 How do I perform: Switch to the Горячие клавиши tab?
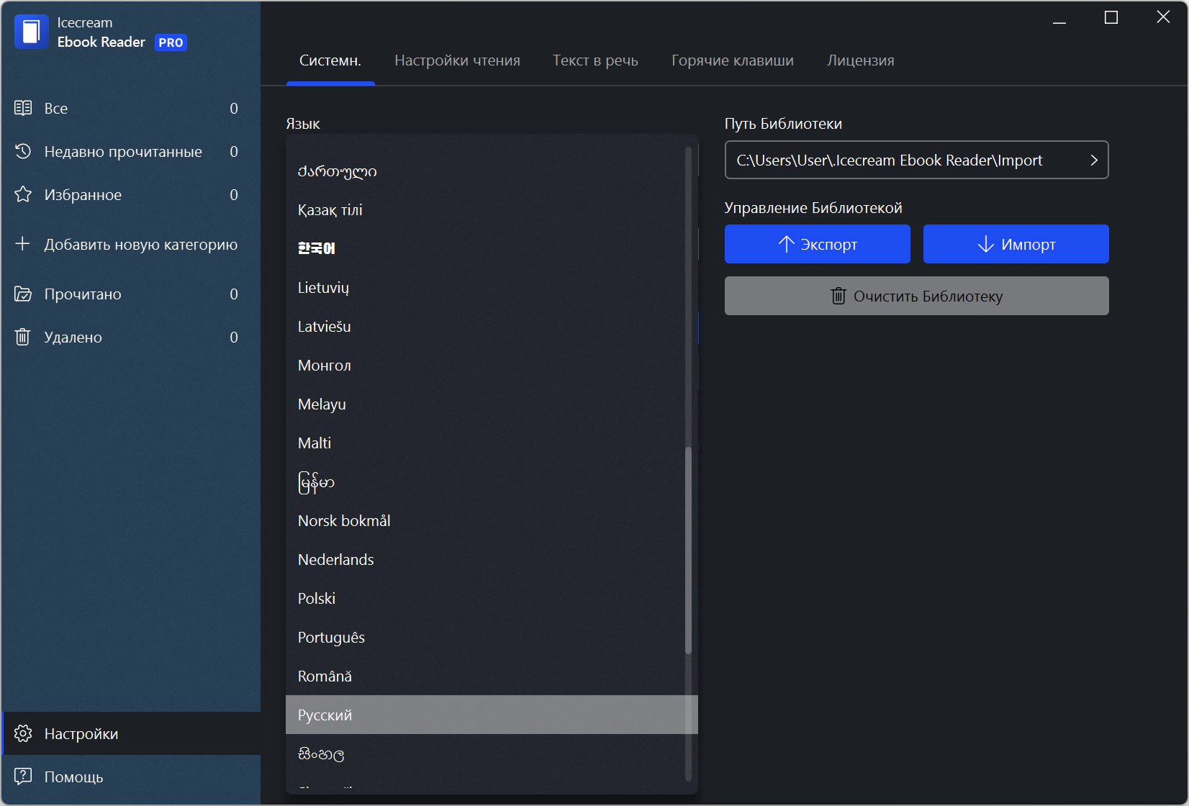pyautogui.click(x=733, y=60)
